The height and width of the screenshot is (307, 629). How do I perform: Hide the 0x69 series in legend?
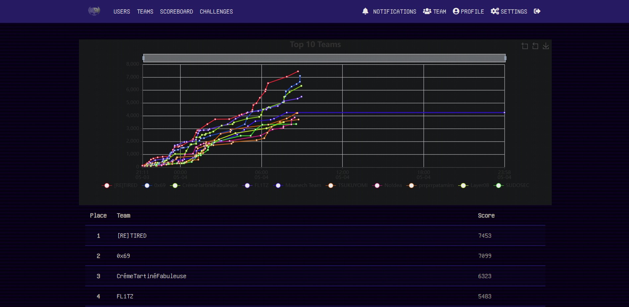(x=154, y=185)
